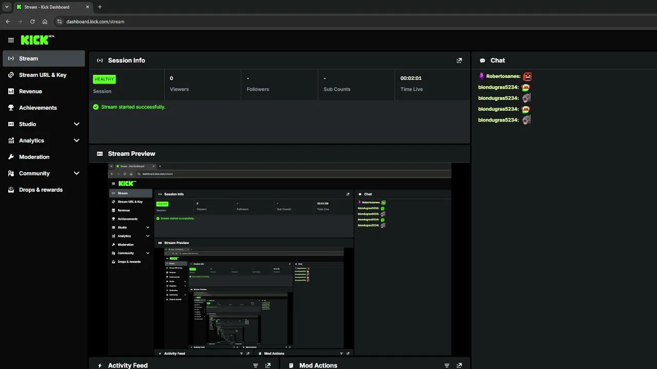
Task: Click the Stream broadcast icon in sidebar
Action: point(11,58)
